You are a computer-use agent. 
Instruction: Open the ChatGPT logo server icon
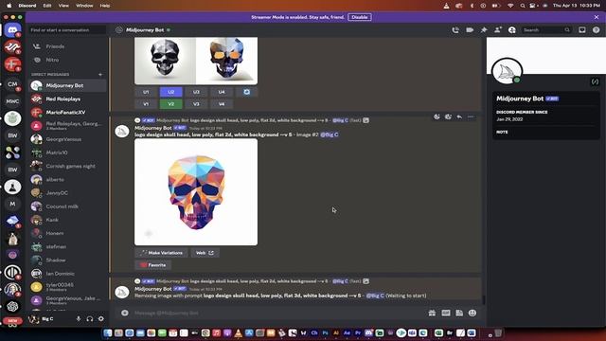pos(12,307)
